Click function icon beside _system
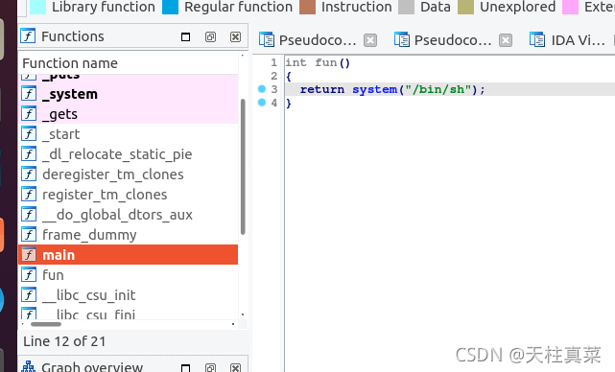The image size is (615, 372). click(x=29, y=94)
